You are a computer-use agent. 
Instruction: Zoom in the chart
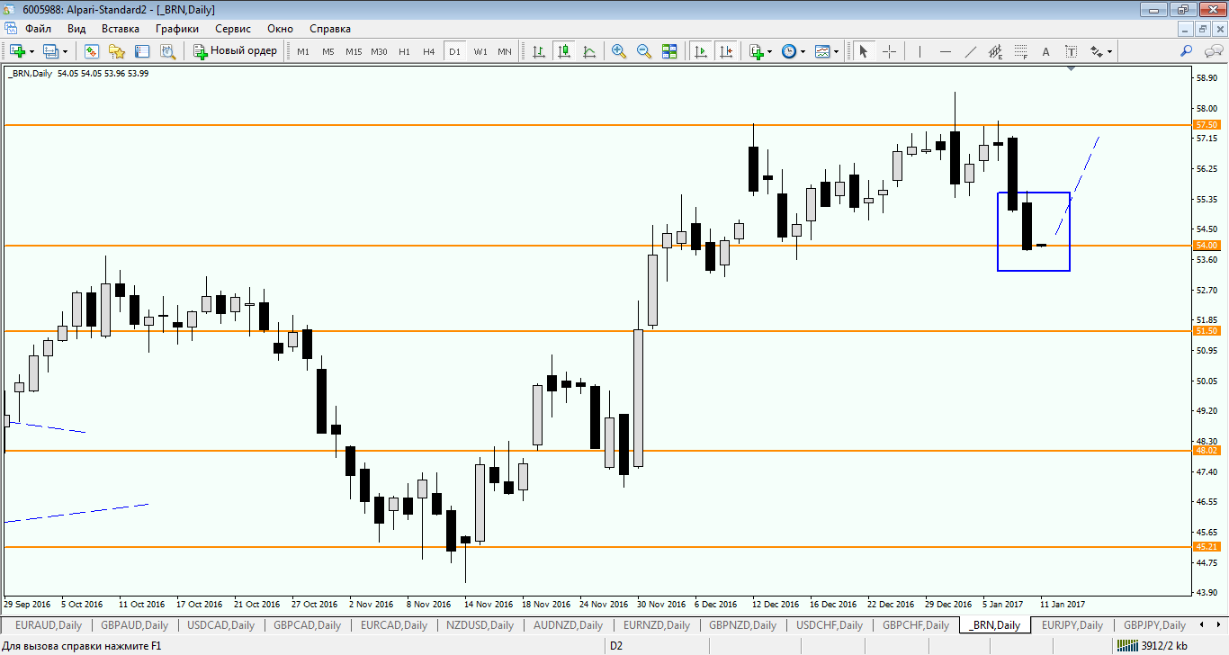coord(619,51)
